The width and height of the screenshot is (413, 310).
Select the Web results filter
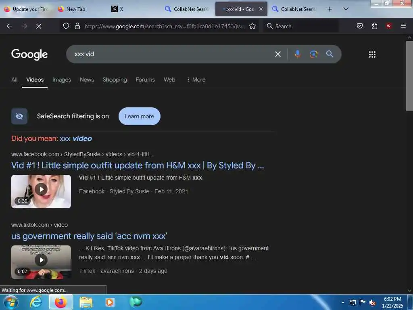pos(169,80)
